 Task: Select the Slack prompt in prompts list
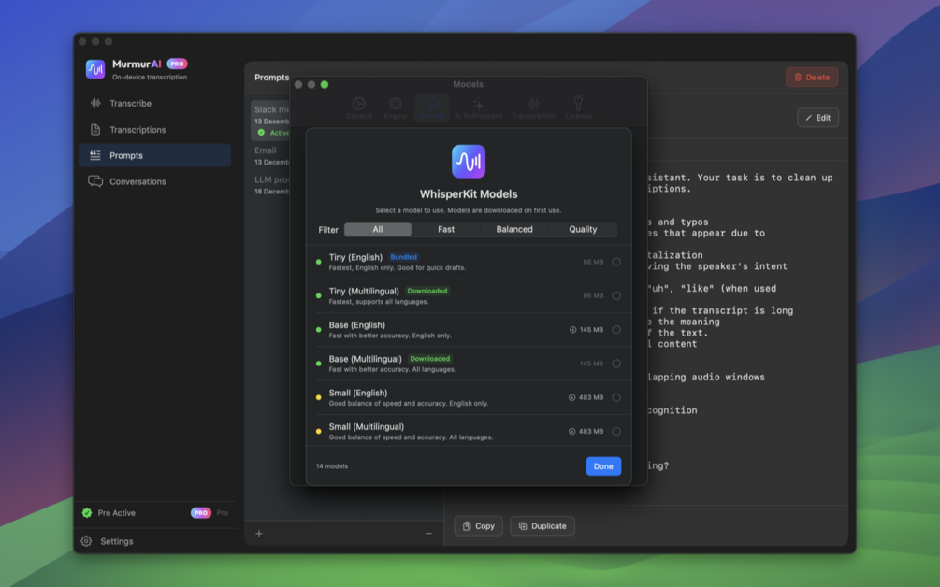click(x=270, y=121)
